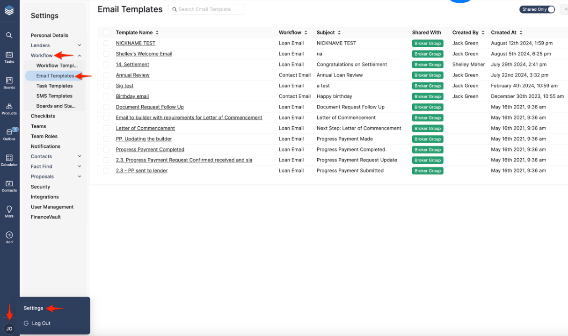Select Task Templates in the Workflow submenu
This screenshot has height=336, width=568.
[54, 86]
